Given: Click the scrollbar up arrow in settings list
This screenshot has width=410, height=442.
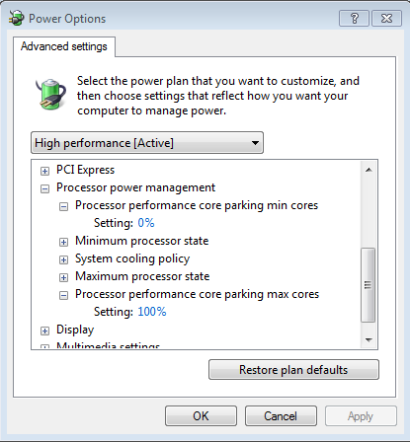Looking at the screenshot, I should [x=369, y=170].
